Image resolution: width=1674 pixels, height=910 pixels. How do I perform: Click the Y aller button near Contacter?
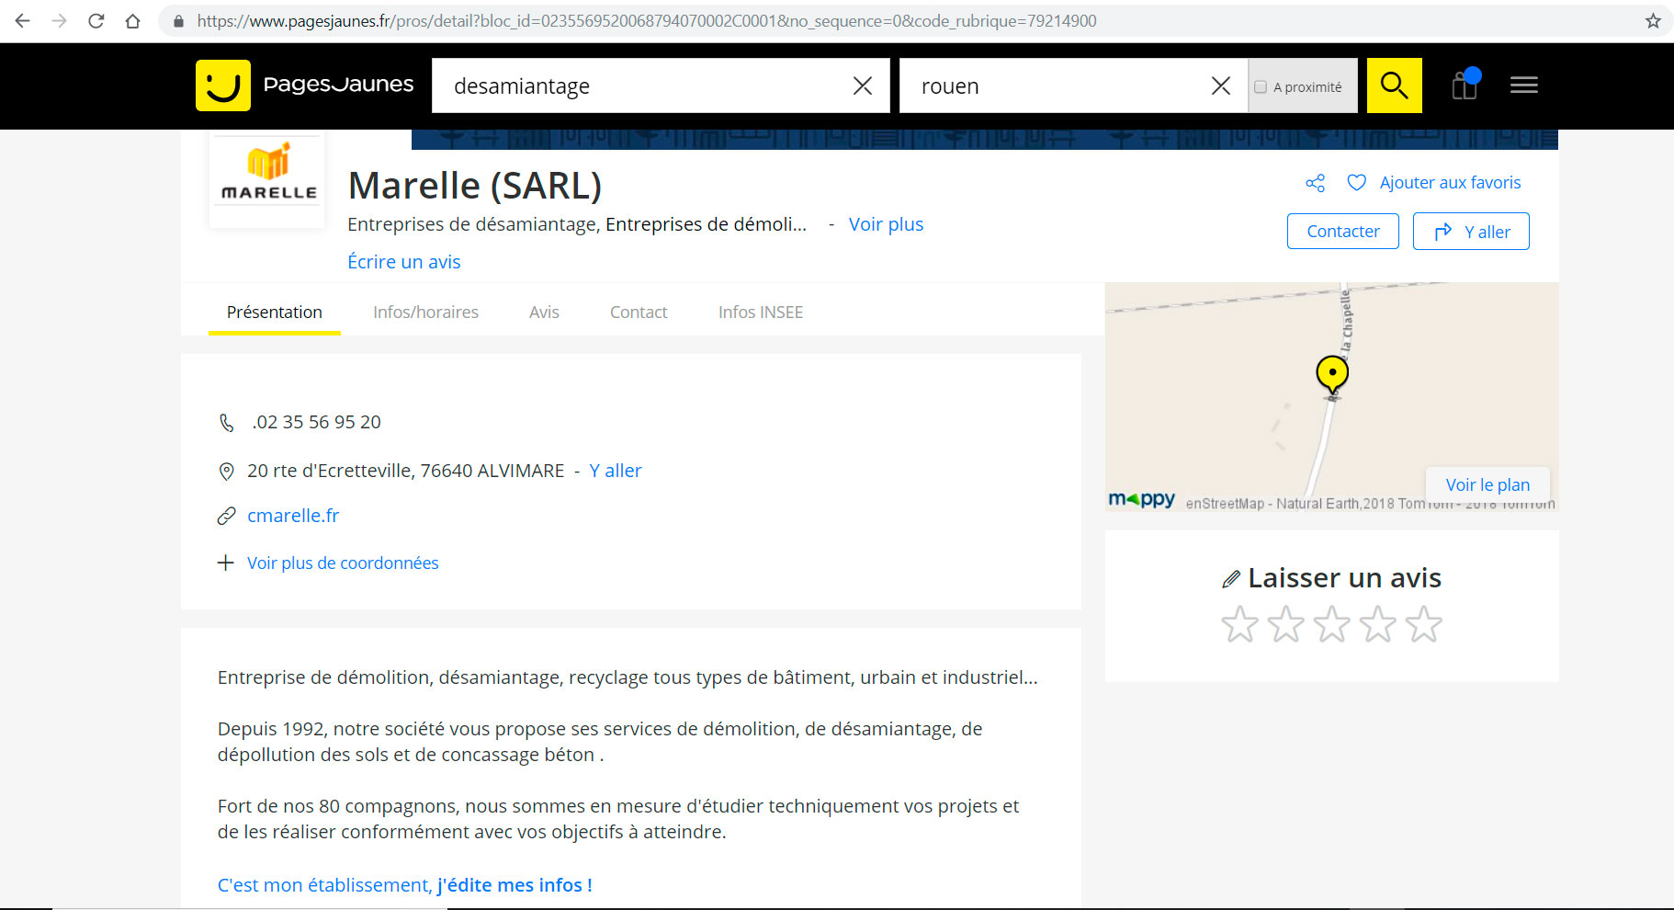pyautogui.click(x=1471, y=232)
